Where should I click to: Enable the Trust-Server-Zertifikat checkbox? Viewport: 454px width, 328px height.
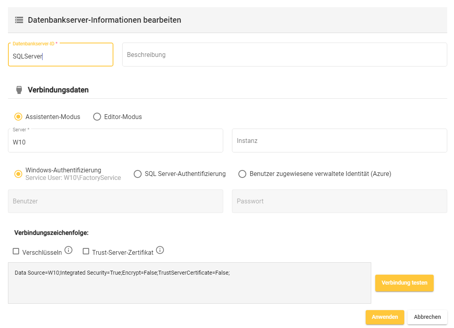coord(85,251)
